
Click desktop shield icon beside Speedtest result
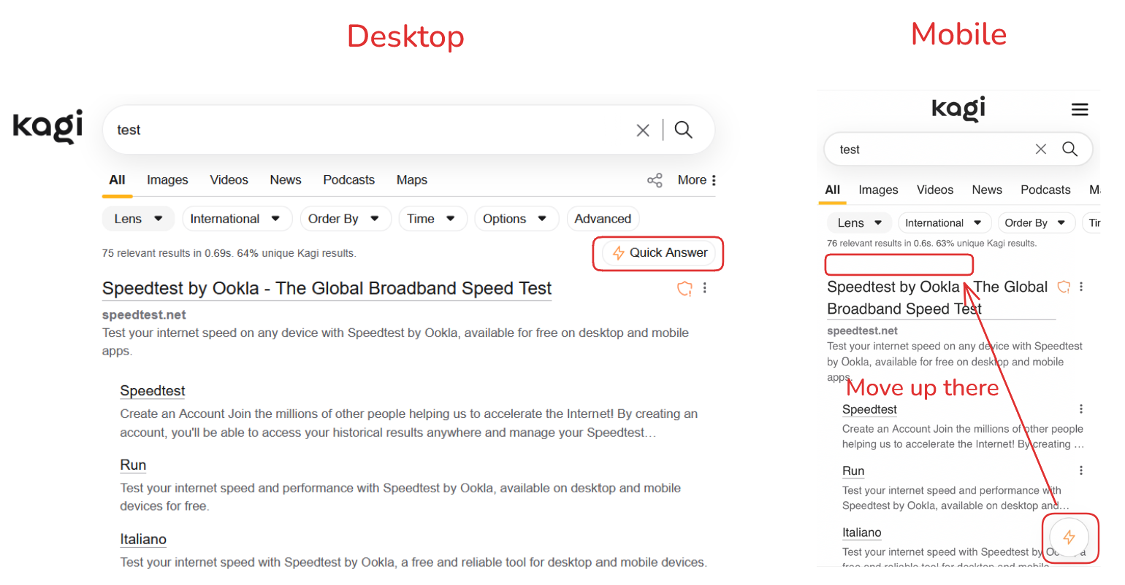coord(684,289)
